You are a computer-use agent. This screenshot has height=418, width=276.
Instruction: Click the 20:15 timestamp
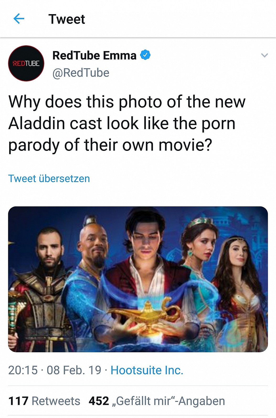pos(23,370)
